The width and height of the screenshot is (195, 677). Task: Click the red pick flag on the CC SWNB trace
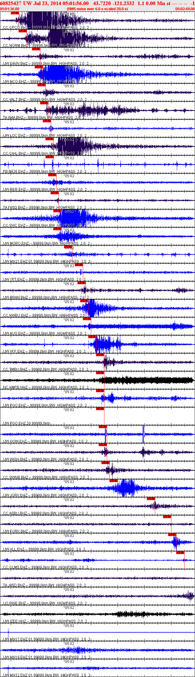coord(106,463)
